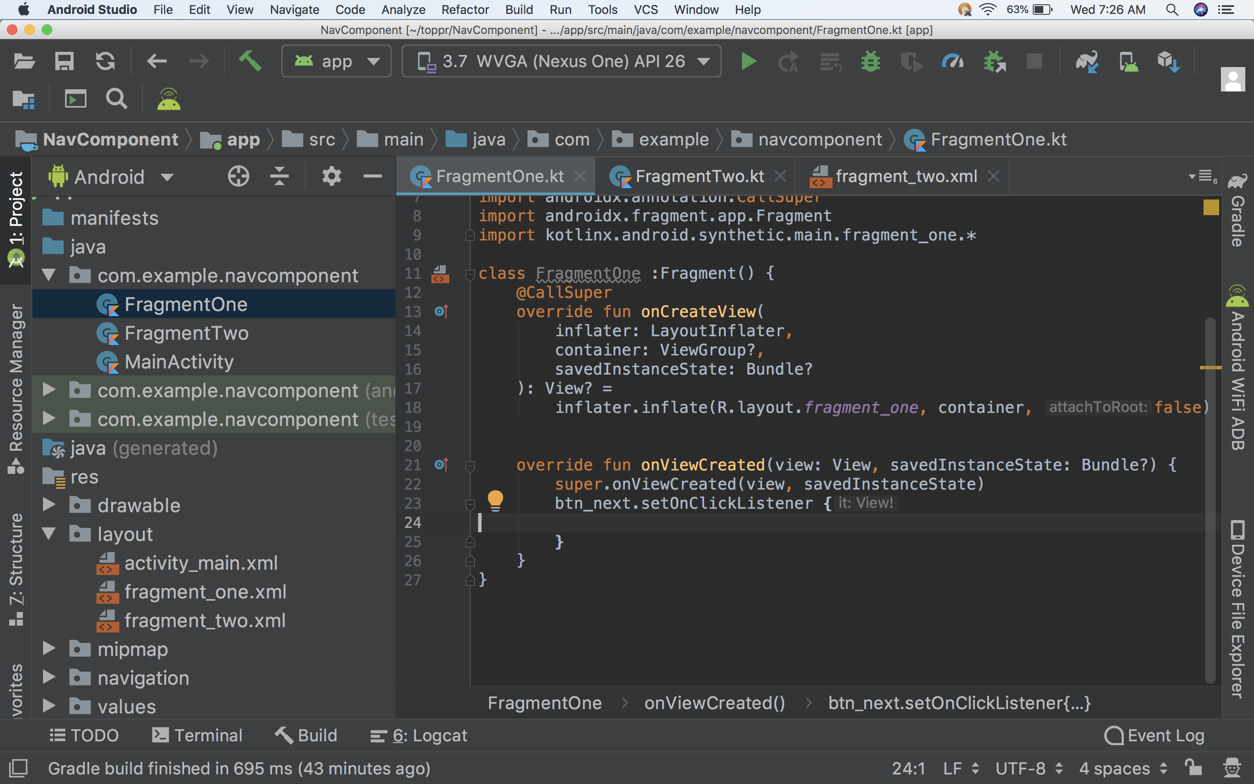Viewport: 1254px width, 784px height.
Task: Open Project panel settings gear
Action: [x=331, y=176]
